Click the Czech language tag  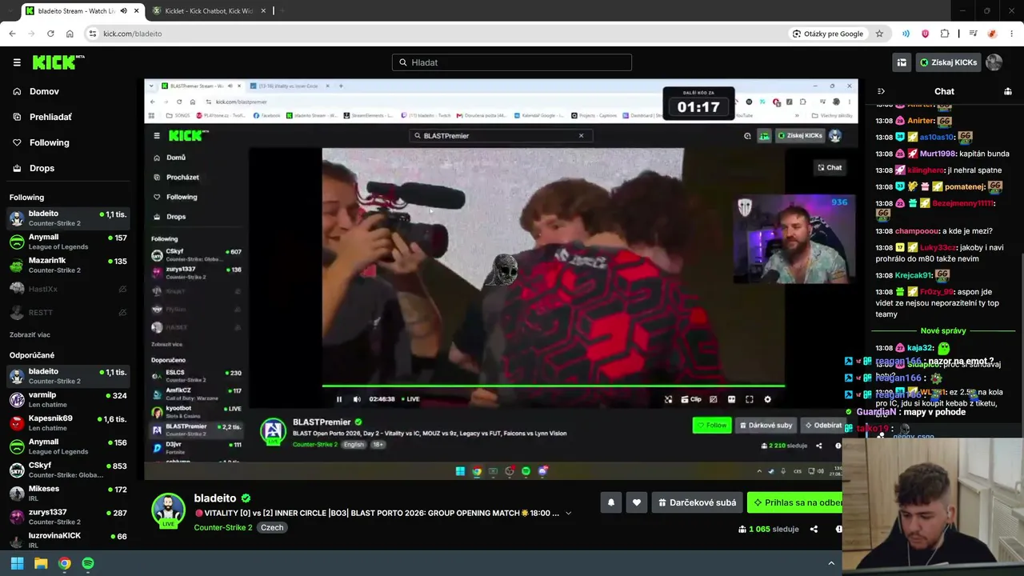pyautogui.click(x=272, y=527)
